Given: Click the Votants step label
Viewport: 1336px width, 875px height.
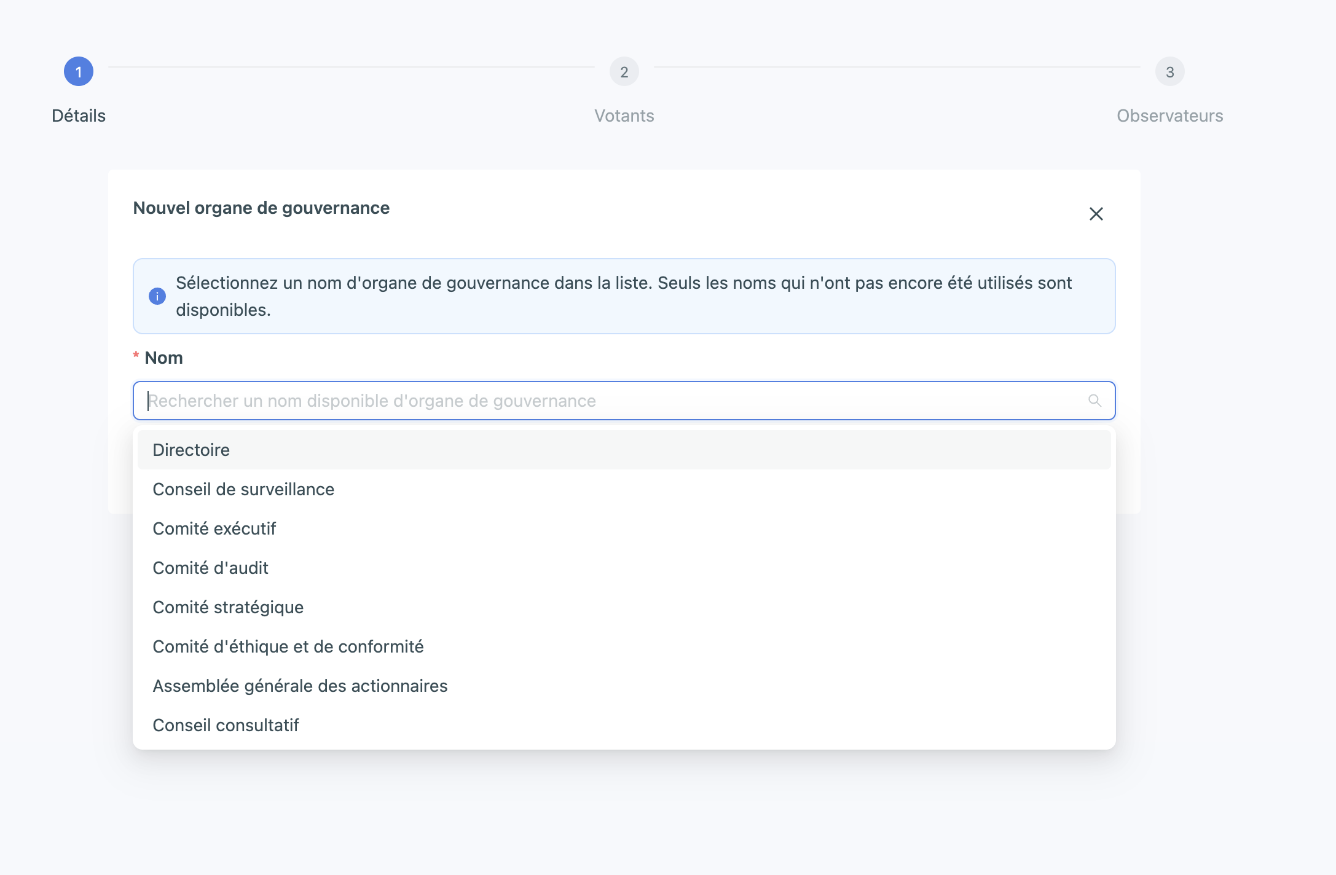Looking at the screenshot, I should click(624, 116).
